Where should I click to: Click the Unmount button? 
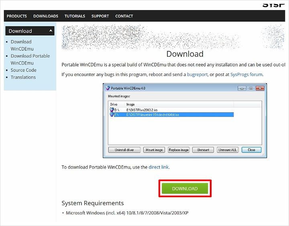point(203,150)
